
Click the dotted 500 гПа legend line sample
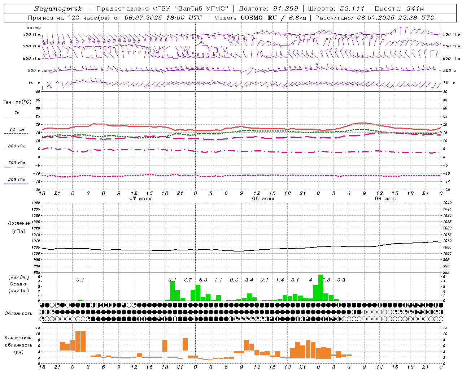click(17, 184)
